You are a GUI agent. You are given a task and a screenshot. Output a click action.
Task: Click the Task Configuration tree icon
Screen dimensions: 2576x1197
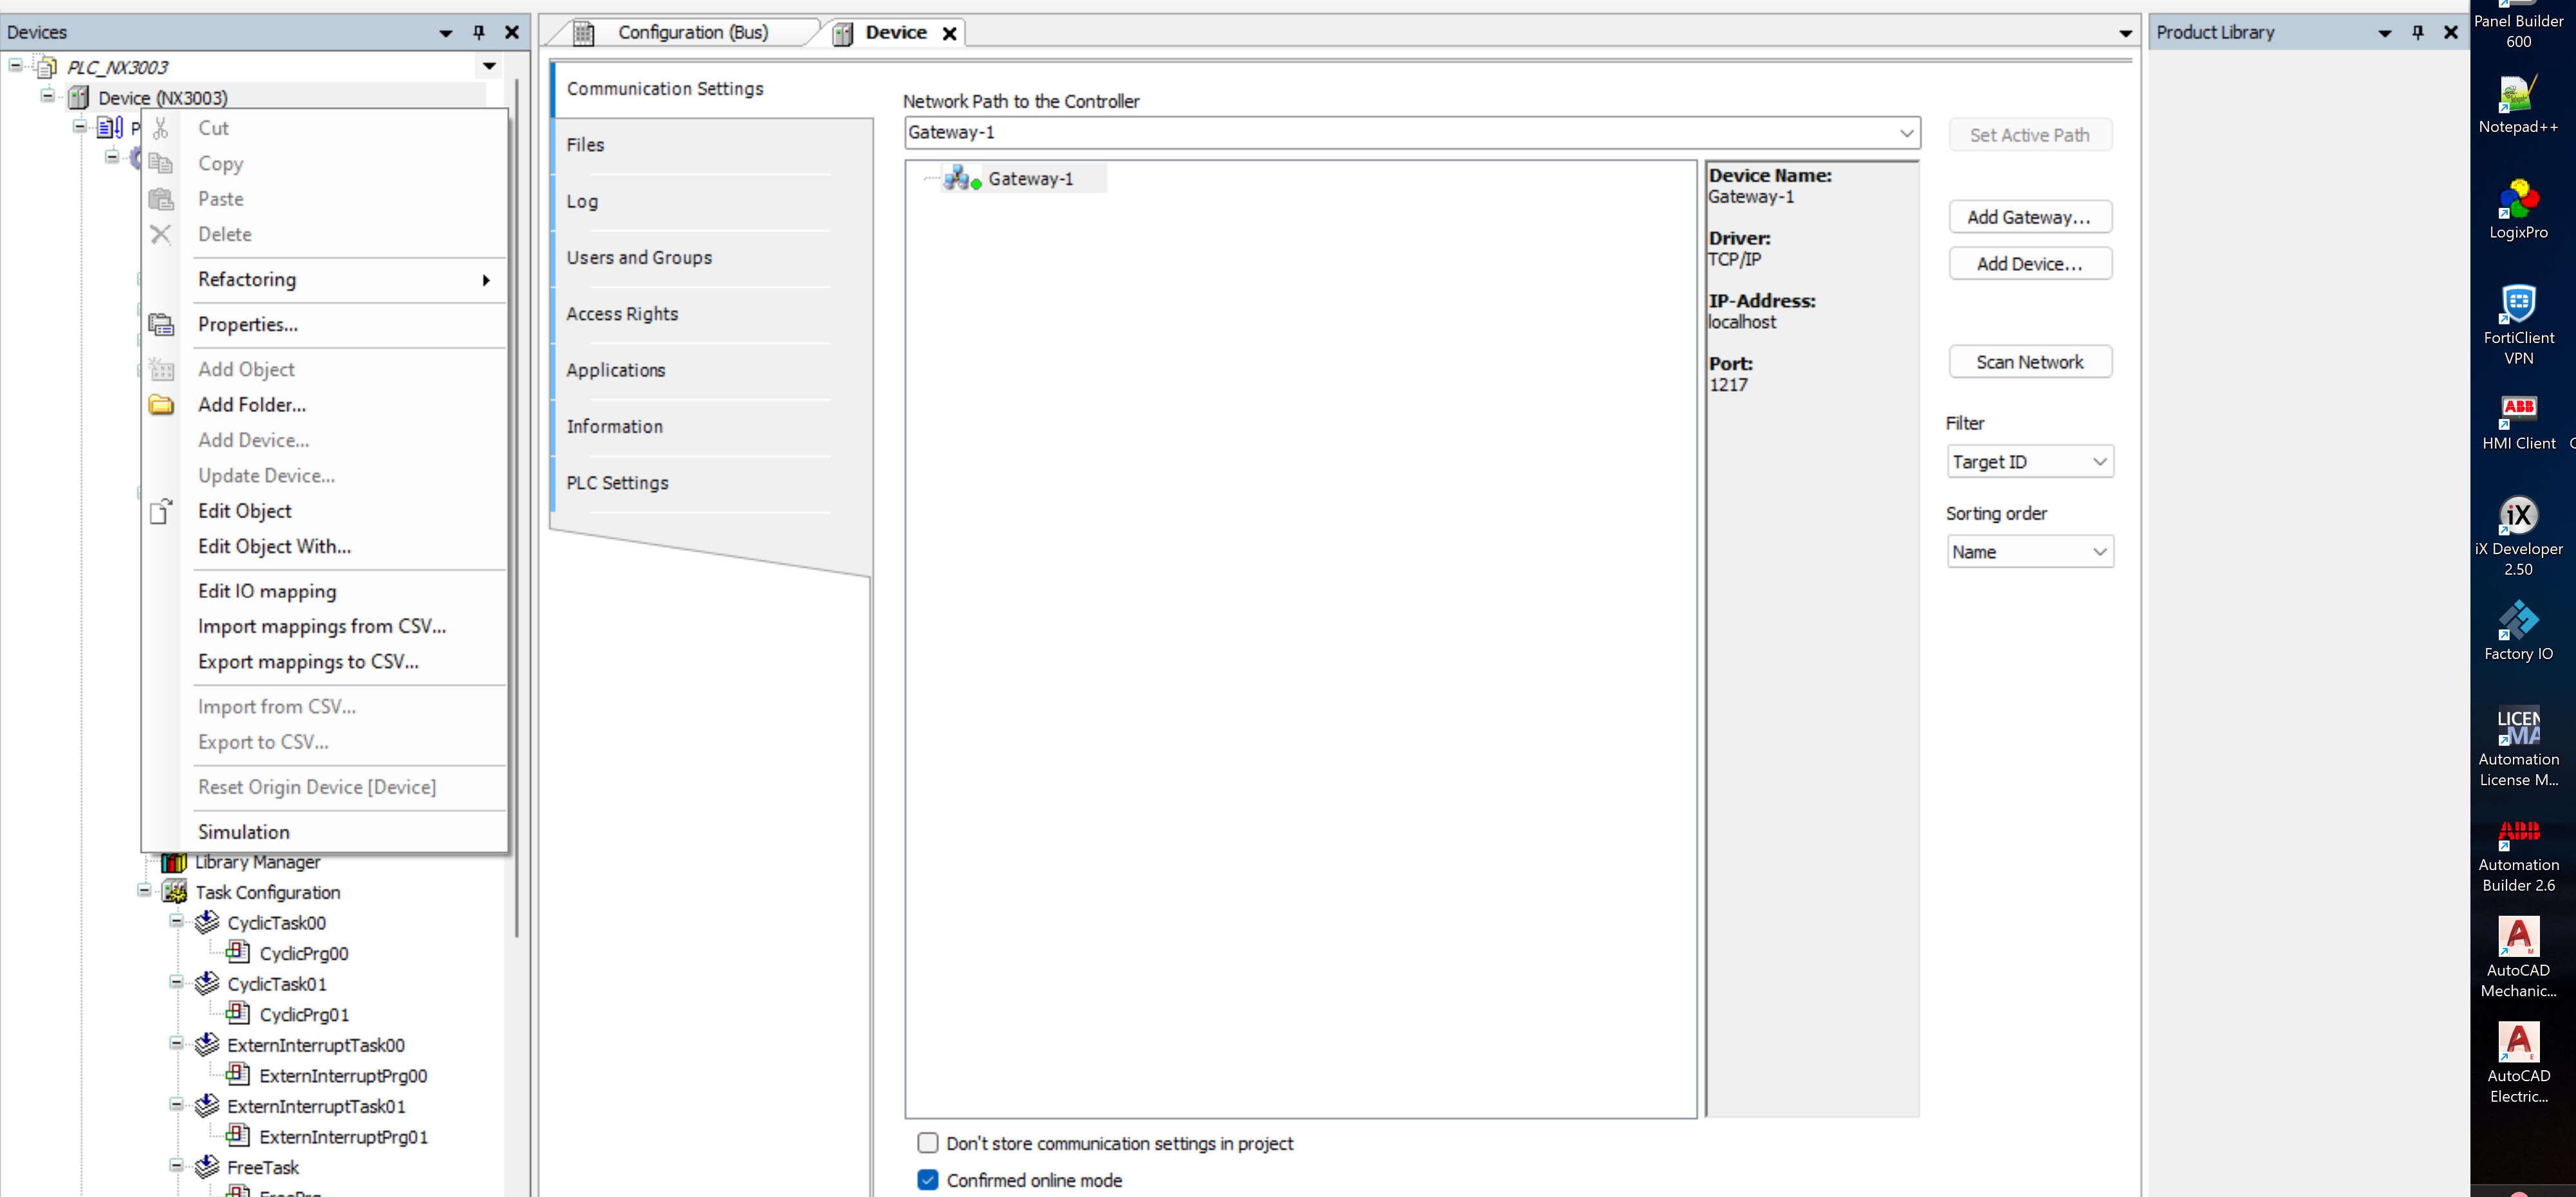point(175,892)
